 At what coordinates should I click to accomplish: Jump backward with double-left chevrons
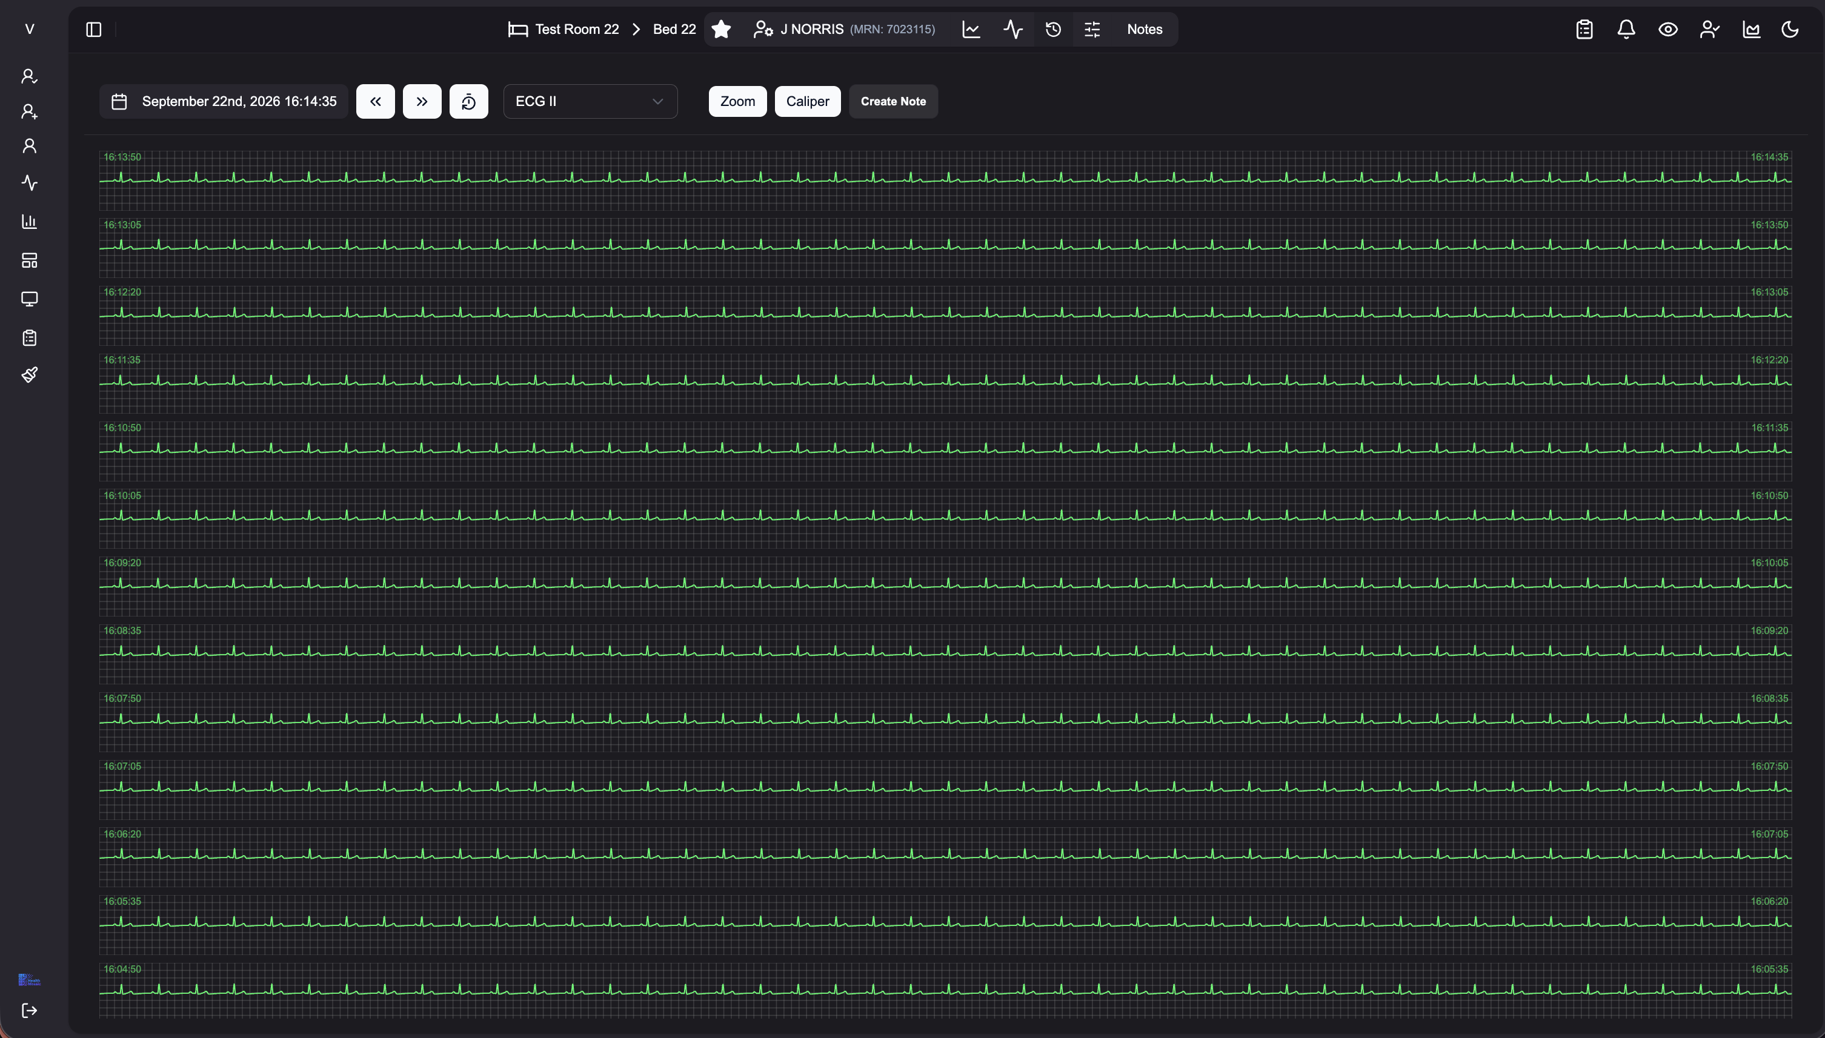(375, 101)
